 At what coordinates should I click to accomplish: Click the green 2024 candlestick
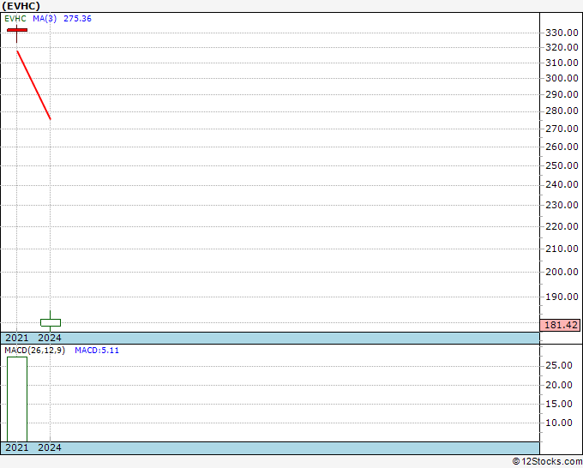point(51,322)
